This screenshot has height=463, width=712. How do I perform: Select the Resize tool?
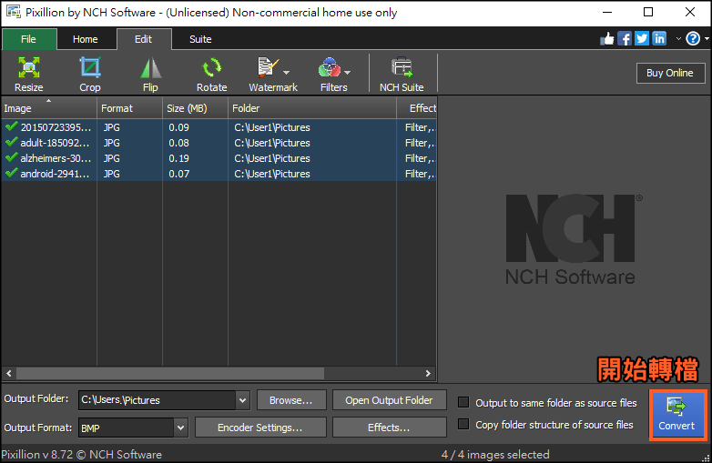pos(29,74)
